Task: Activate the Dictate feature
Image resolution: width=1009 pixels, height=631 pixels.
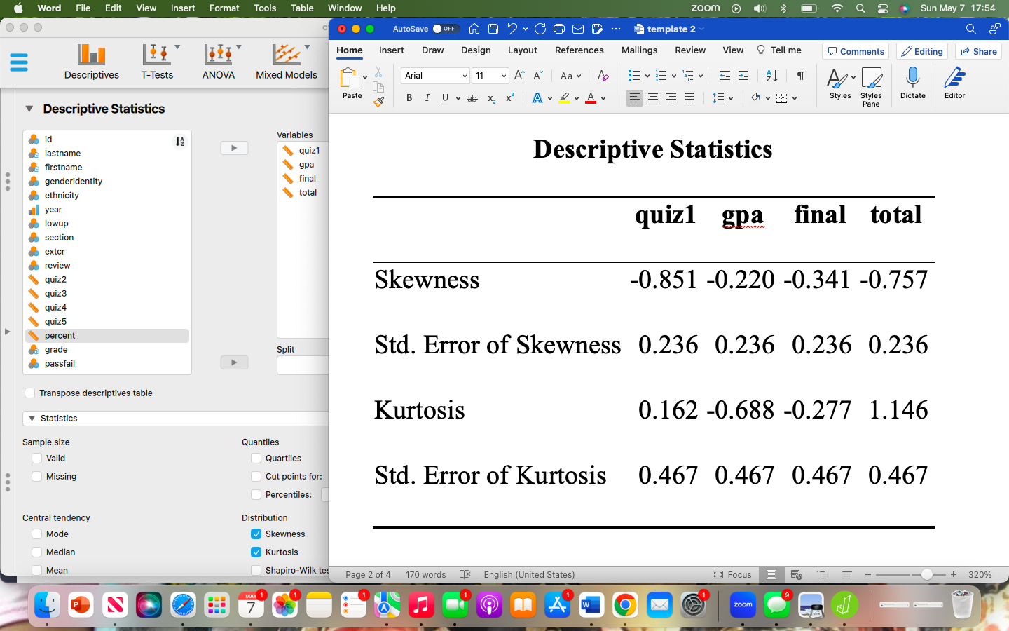Action: (x=913, y=83)
